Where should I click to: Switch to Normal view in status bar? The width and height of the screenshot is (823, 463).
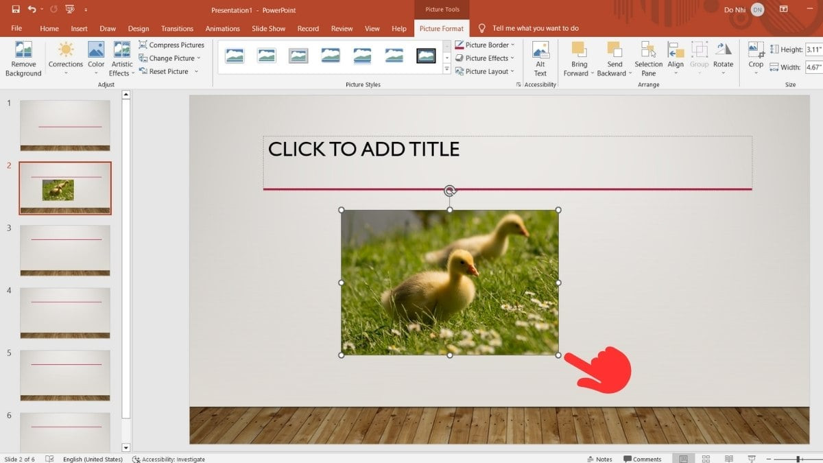[x=683, y=459]
